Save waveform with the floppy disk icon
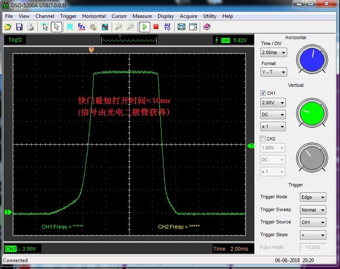This screenshot has height=269, width=340. pos(19,27)
